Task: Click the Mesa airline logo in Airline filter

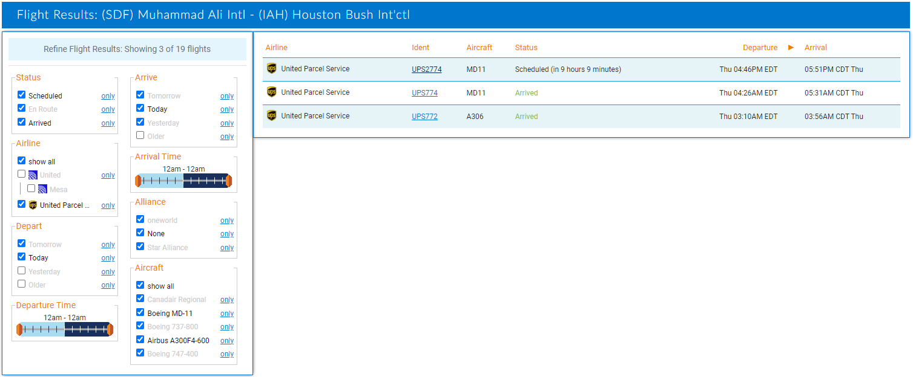Action: pos(42,189)
